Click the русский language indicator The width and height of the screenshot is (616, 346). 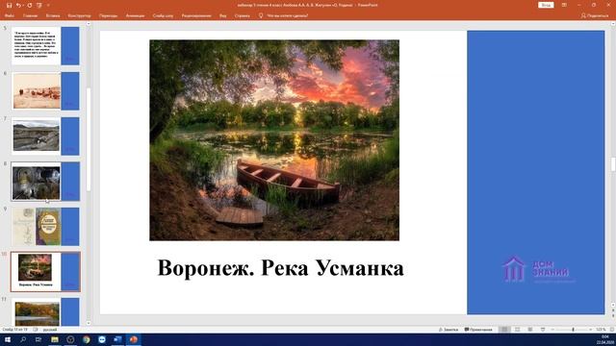tap(50, 330)
